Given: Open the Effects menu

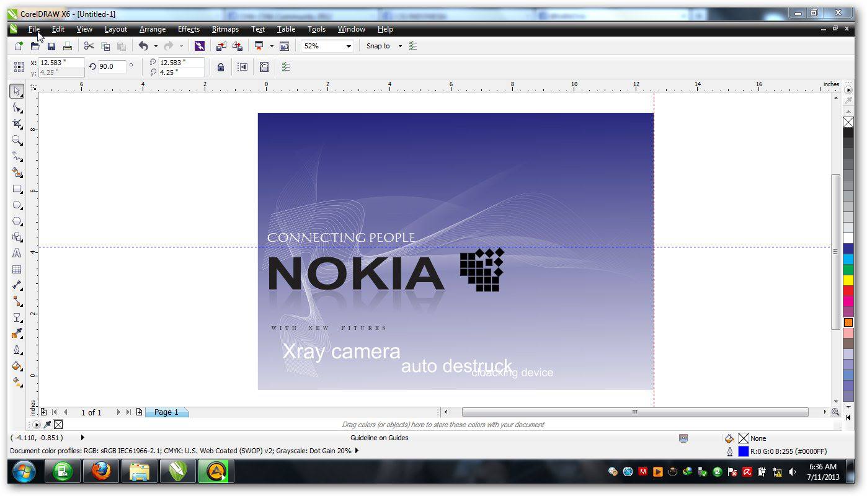Looking at the screenshot, I should click(x=189, y=29).
